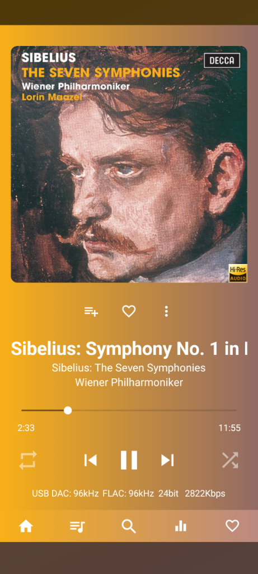The image size is (258, 574).
Task: Toggle repeat mode
Action: (x=28, y=460)
